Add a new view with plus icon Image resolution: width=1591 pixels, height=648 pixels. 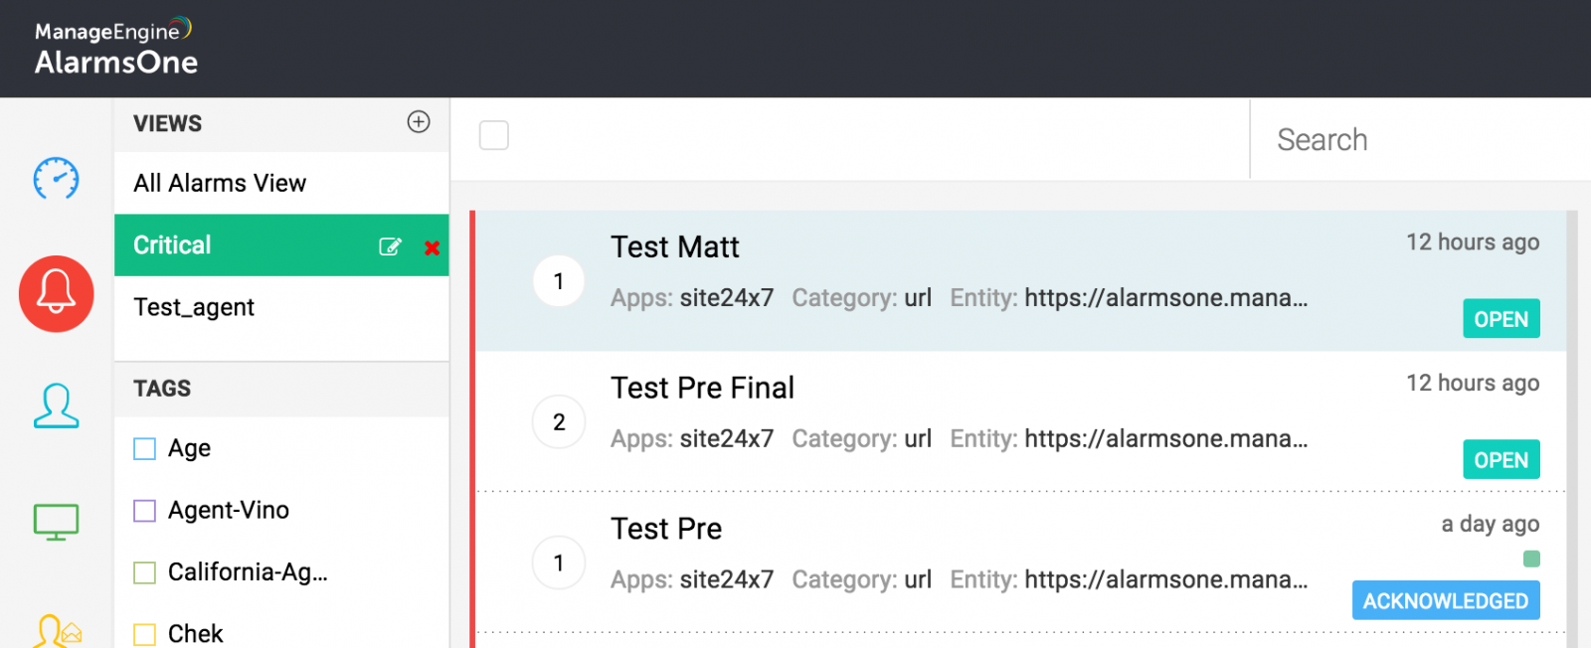click(x=419, y=121)
